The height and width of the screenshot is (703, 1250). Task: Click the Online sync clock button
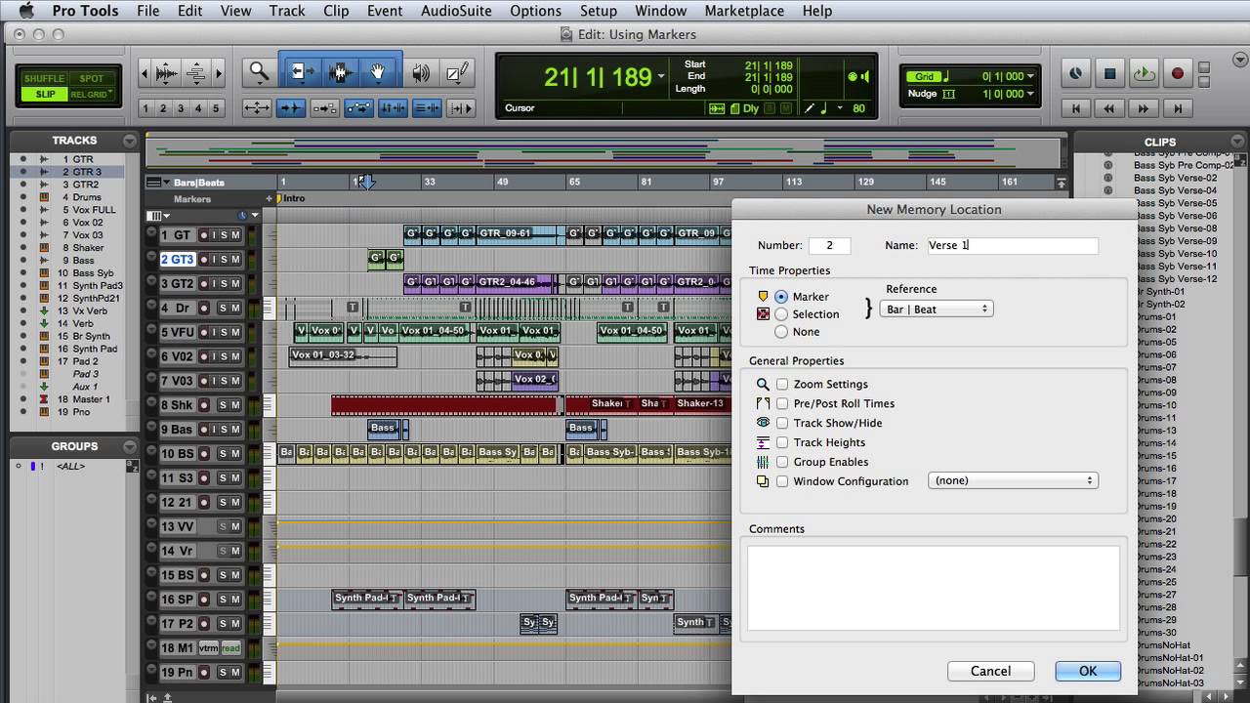tap(1075, 73)
